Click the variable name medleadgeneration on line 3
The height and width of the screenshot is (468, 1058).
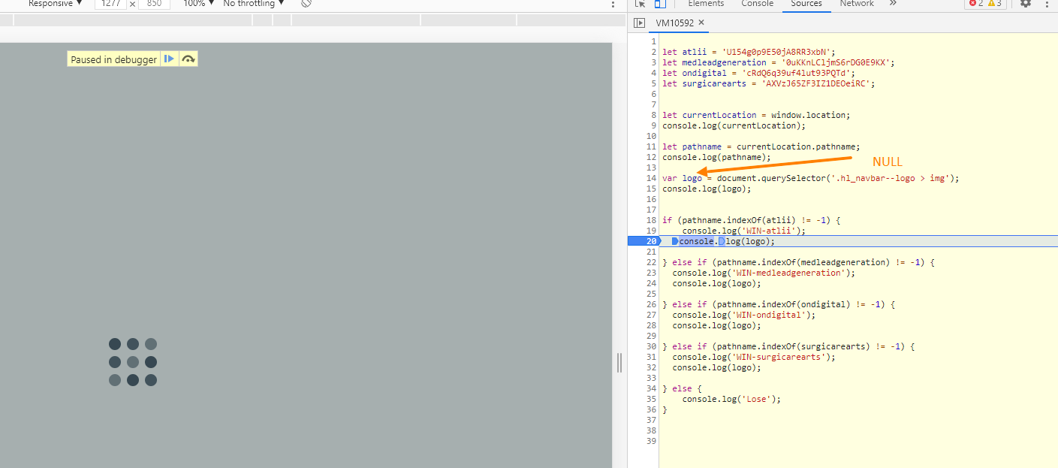pyautogui.click(x=724, y=62)
